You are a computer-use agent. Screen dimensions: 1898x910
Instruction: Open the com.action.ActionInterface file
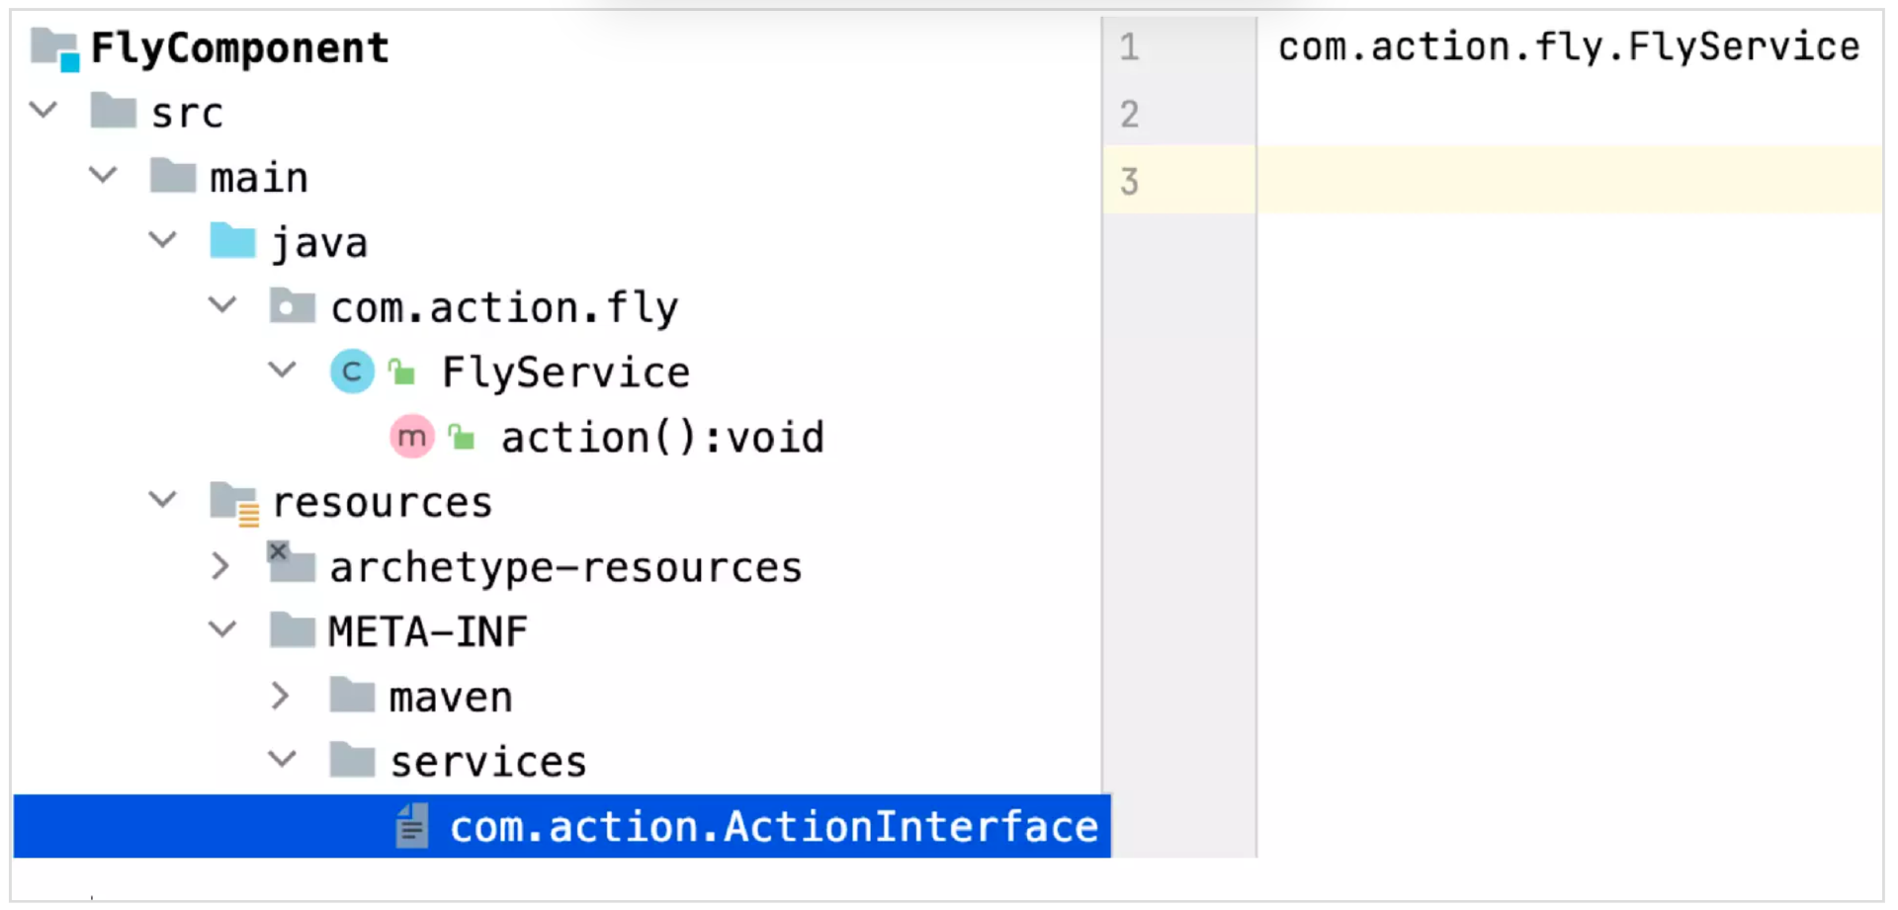(773, 826)
